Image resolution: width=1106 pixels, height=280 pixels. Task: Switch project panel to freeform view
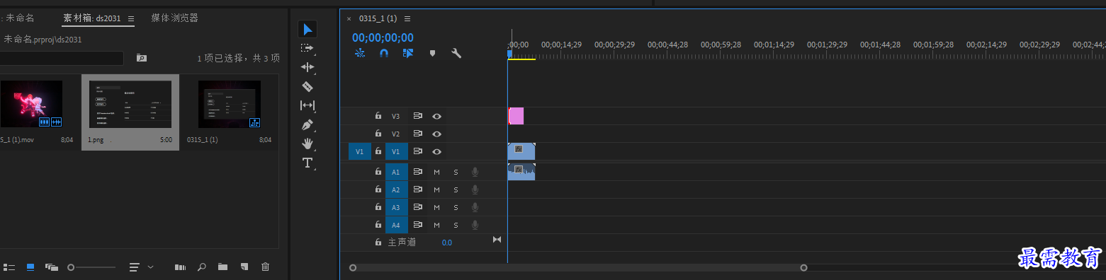pyautogui.click(x=52, y=267)
